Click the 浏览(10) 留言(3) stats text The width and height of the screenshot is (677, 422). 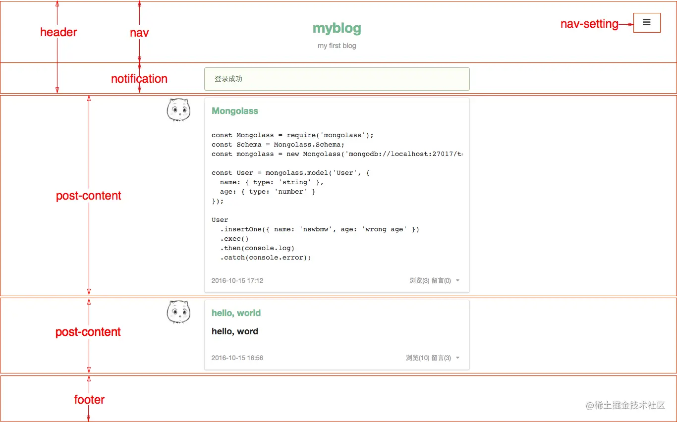point(428,358)
